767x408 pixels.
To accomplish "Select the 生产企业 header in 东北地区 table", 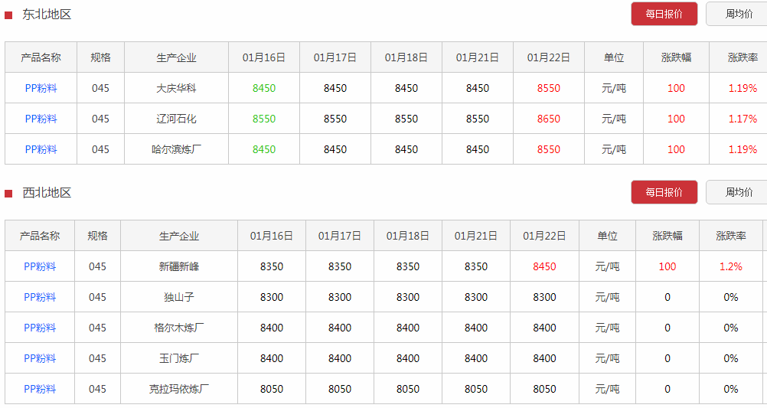I will tap(176, 57).
